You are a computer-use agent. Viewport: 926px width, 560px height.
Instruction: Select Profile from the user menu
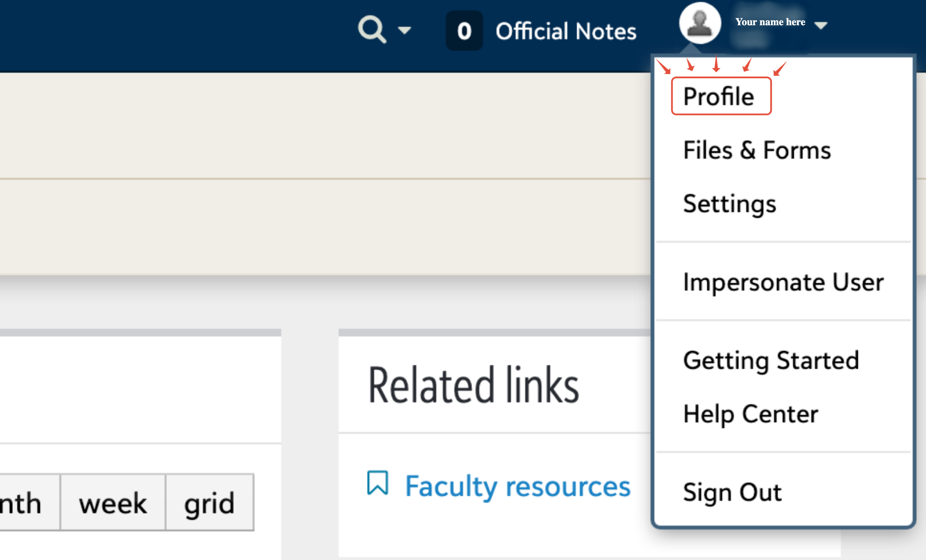[x=719, y=96]
